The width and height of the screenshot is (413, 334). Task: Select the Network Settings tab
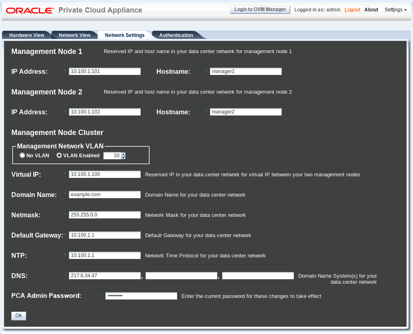pos(124,35)
